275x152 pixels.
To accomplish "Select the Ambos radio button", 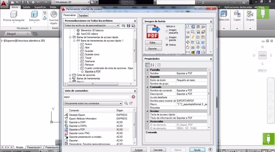I will click(x=167, y=45).
